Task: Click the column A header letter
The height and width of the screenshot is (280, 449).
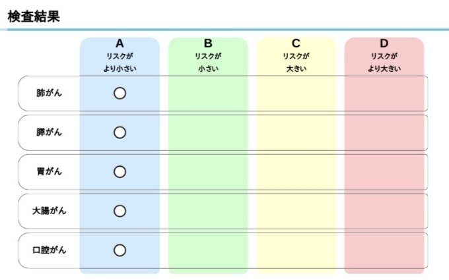Action: [x=120, y=44]
